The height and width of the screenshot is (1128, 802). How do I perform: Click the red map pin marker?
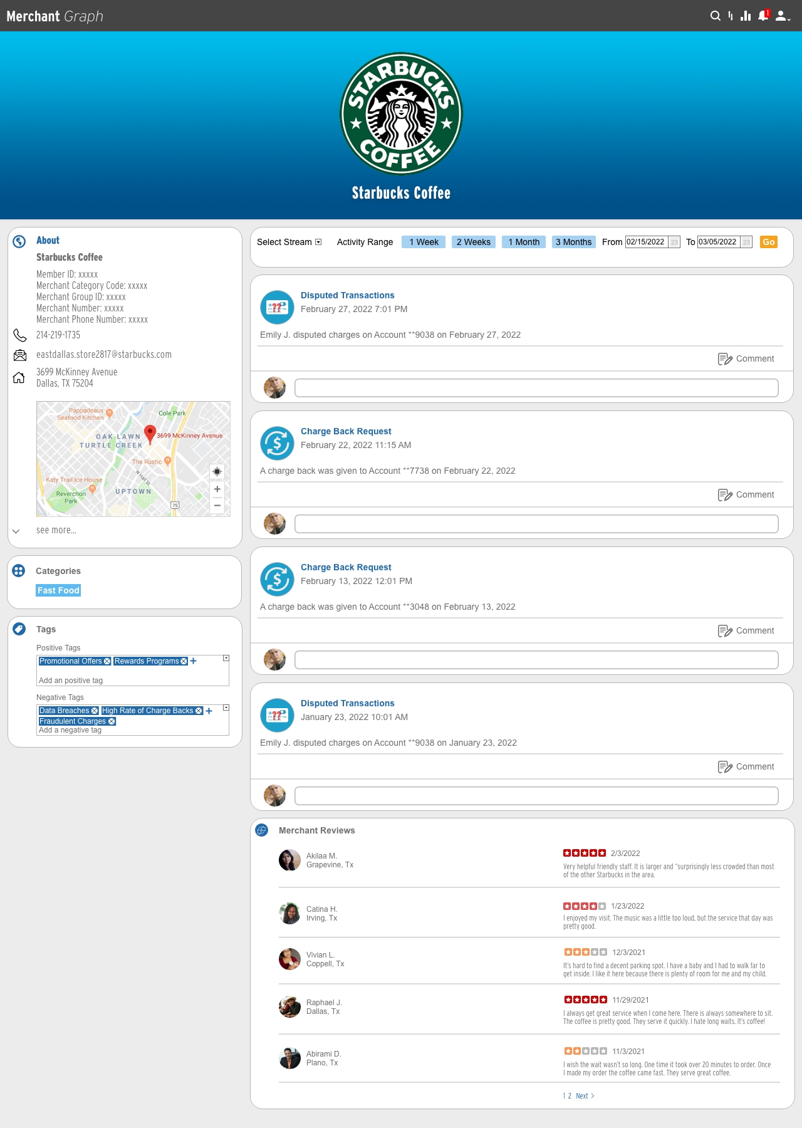150,434
